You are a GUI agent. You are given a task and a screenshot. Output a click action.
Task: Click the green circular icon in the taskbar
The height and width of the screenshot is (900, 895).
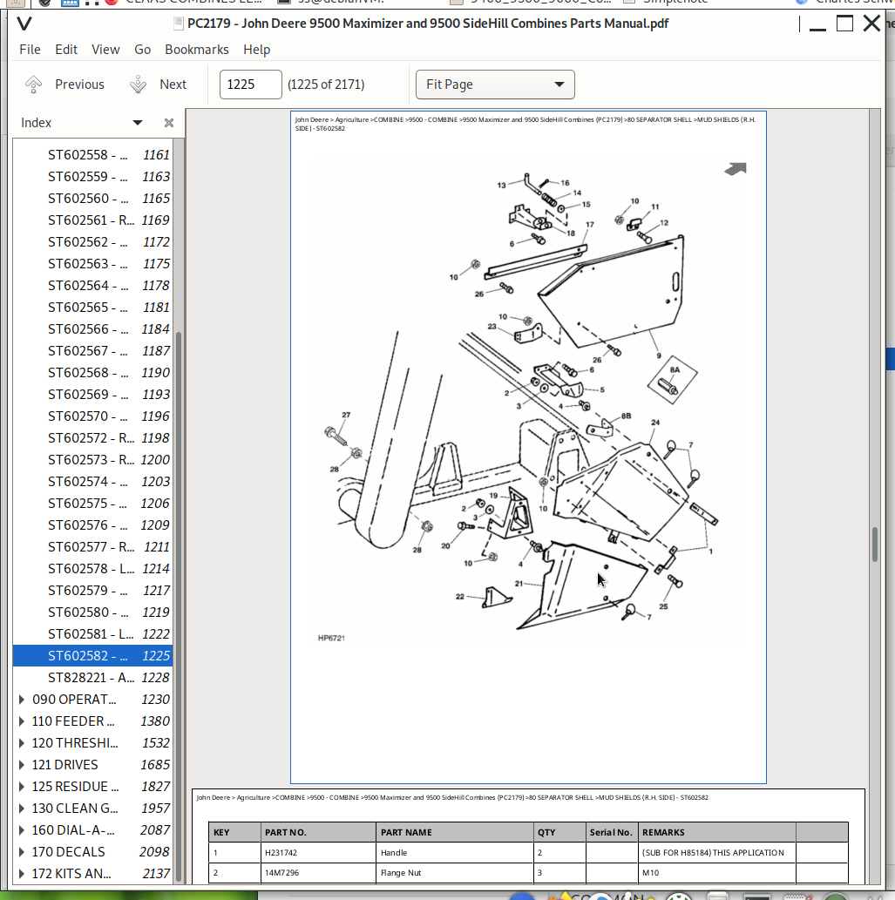tap(833, 896)
